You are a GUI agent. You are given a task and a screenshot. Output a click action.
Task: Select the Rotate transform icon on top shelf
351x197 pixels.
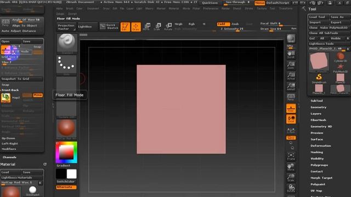168,27
